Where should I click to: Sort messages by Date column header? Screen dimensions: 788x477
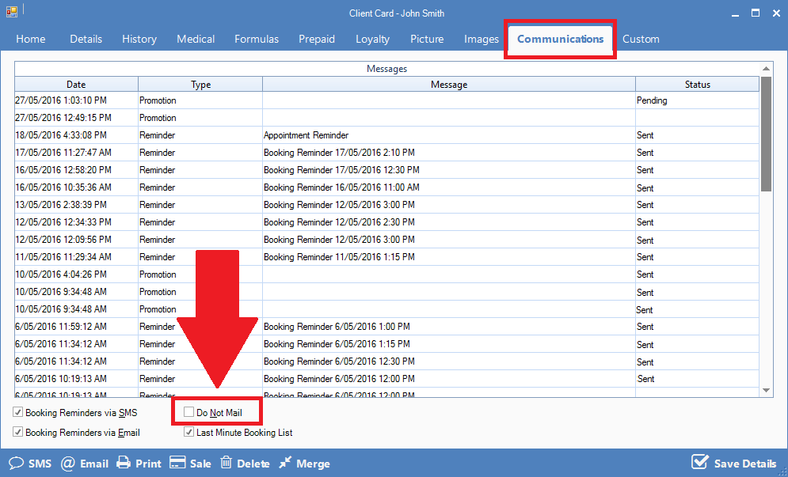[x=76, y=85]
